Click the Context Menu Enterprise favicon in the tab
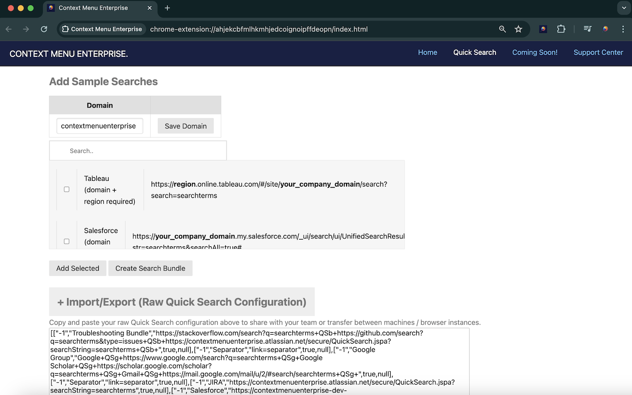Screen dimensions: 632x395 point(51,8)
